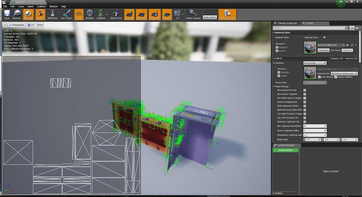Reset Camera using toolbar icon
Screen dimensions: 362x197
(193, 15)
